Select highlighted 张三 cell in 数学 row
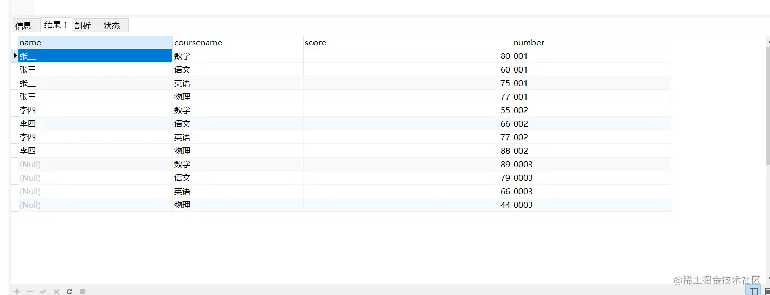 coord(95,56)
